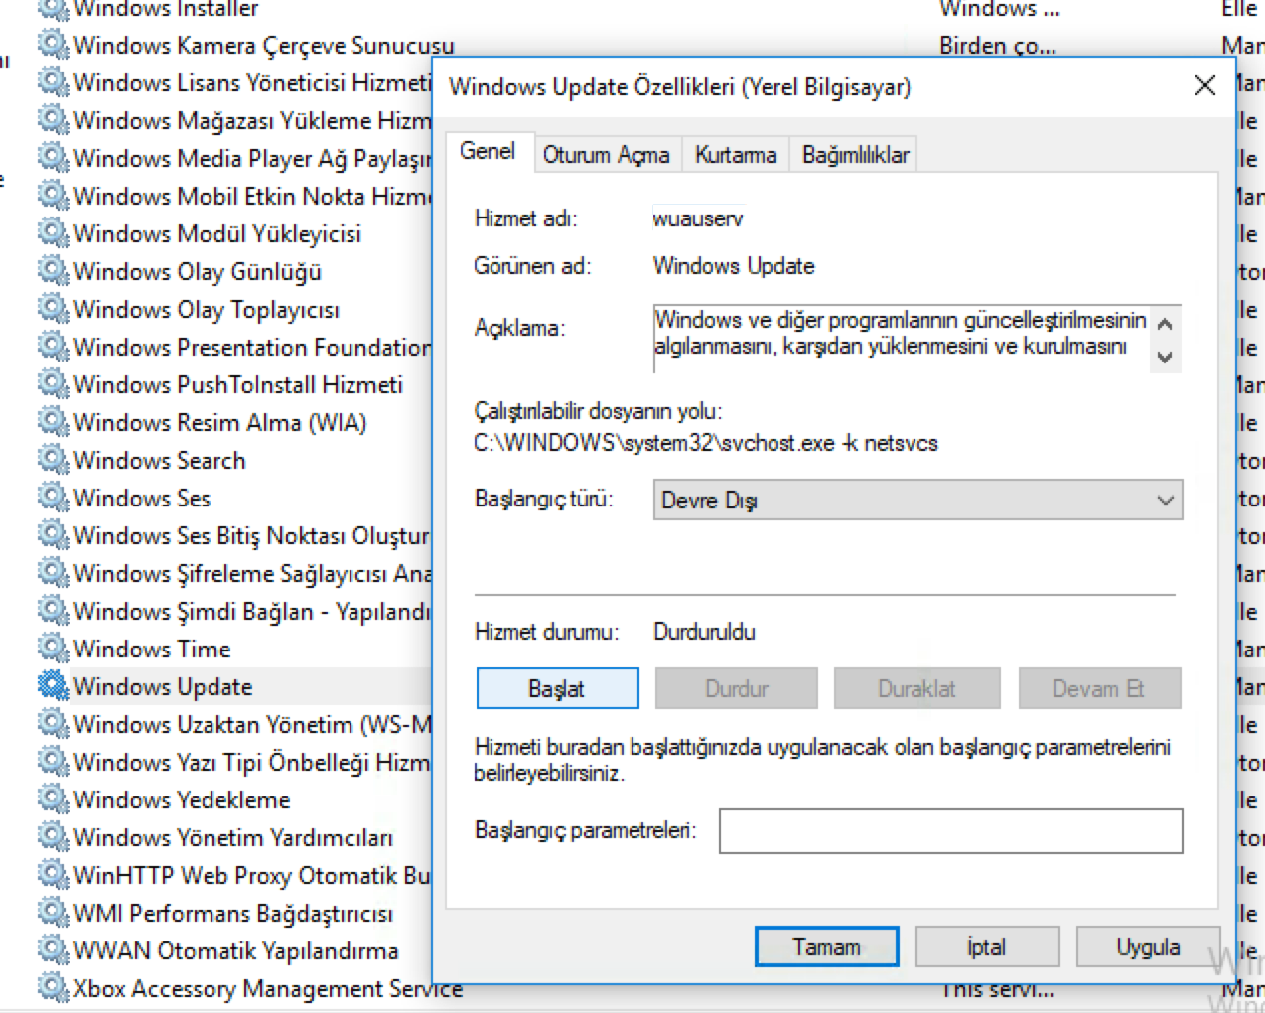The width and height of the screenshot is (1265, 1013).
Task: Click gear icon for Windows Mağazası Yükleme
Action: point(53,120)
